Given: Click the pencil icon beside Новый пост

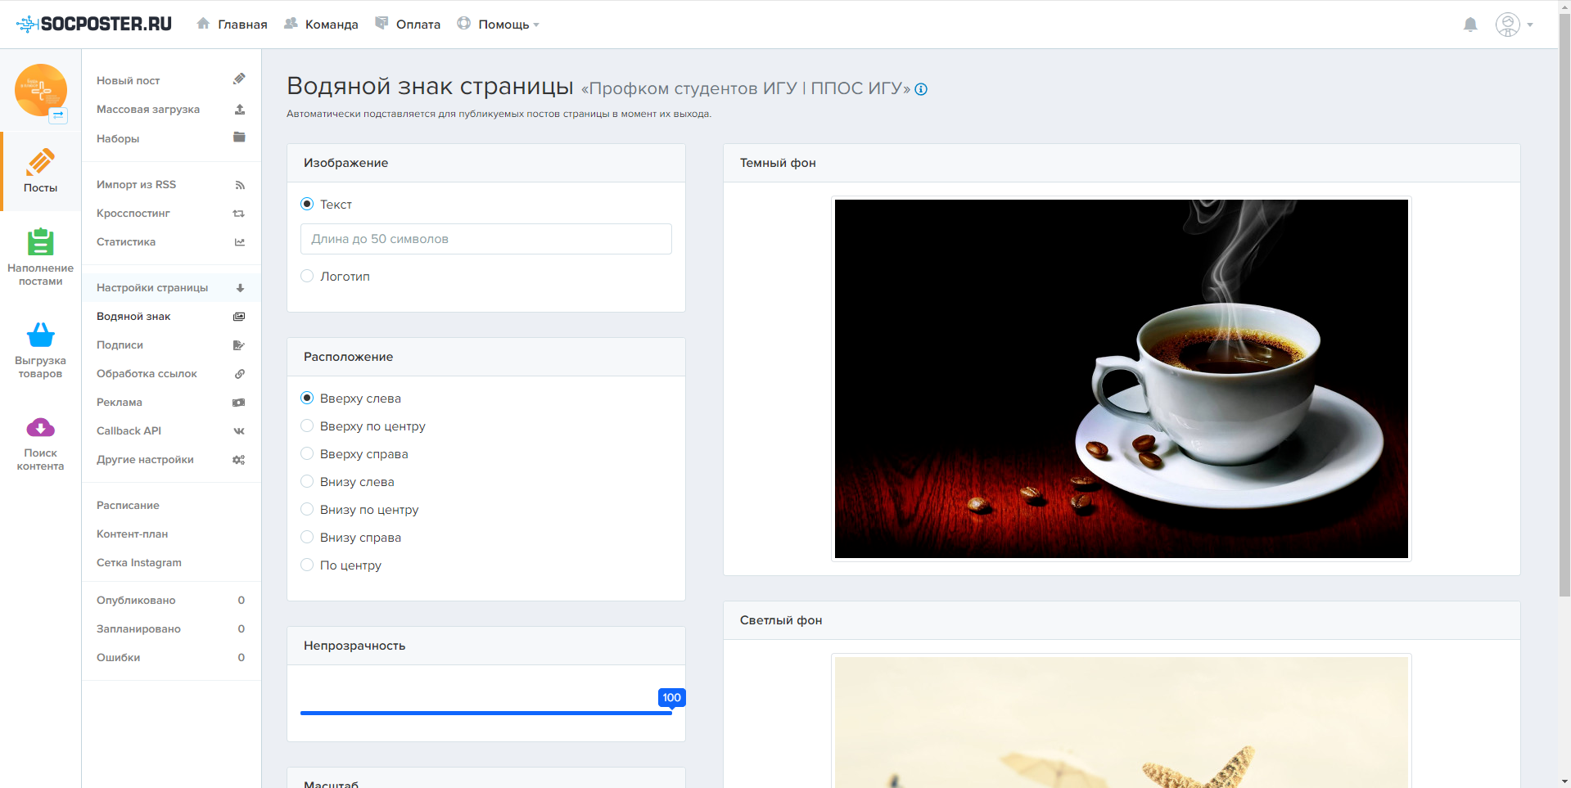Looking at the screenshot, I should (239, 79).
